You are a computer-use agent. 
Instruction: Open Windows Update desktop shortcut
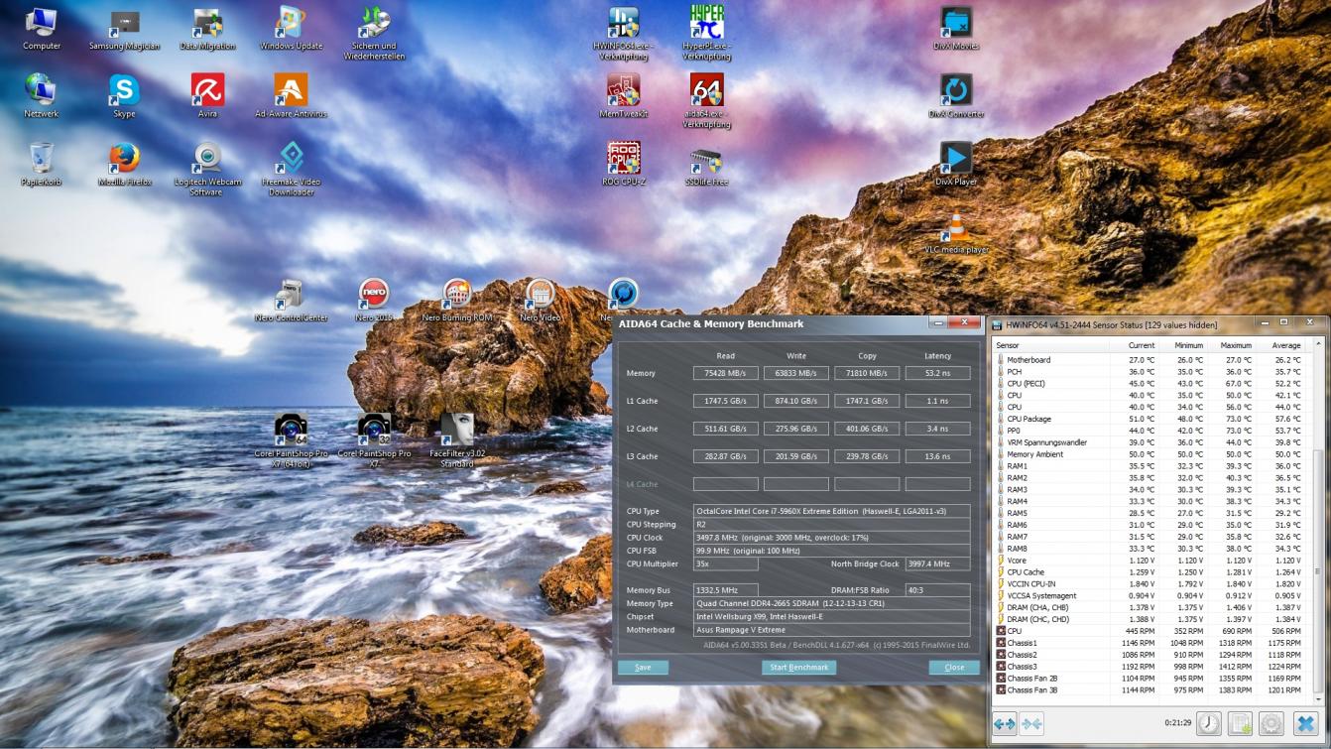291,28
